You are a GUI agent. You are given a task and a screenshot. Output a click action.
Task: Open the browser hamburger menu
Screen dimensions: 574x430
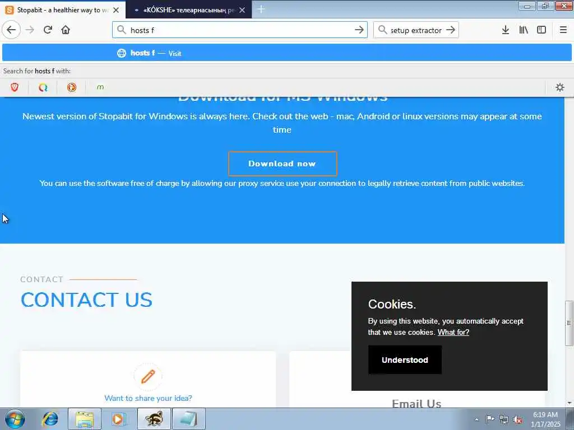[x=563, y=30]
